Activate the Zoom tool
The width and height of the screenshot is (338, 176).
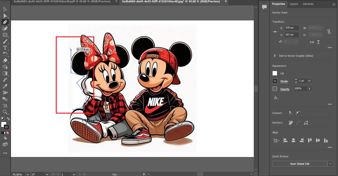click(x=5, y=112)
